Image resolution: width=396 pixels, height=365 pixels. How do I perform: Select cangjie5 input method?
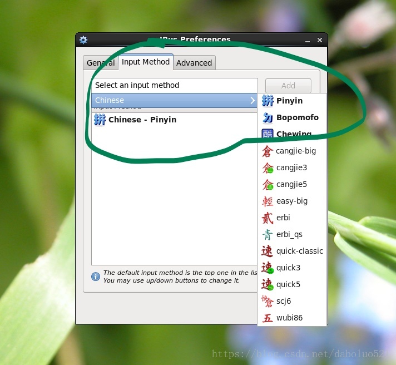click(291, 184)
